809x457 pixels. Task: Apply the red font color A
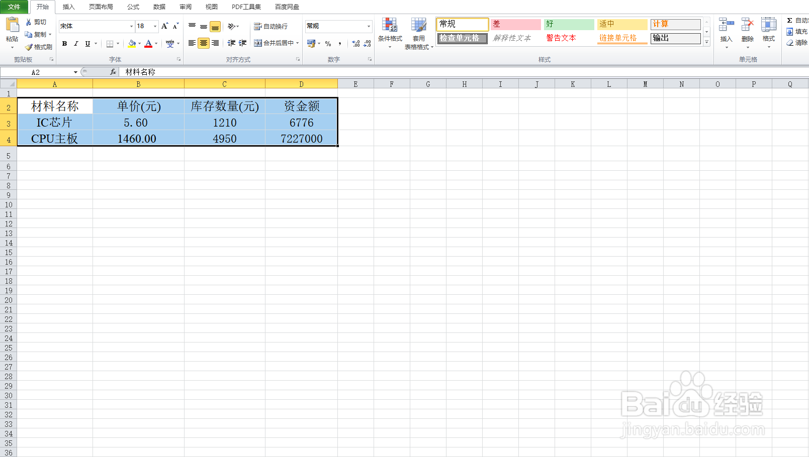click(x=148, y=44)
